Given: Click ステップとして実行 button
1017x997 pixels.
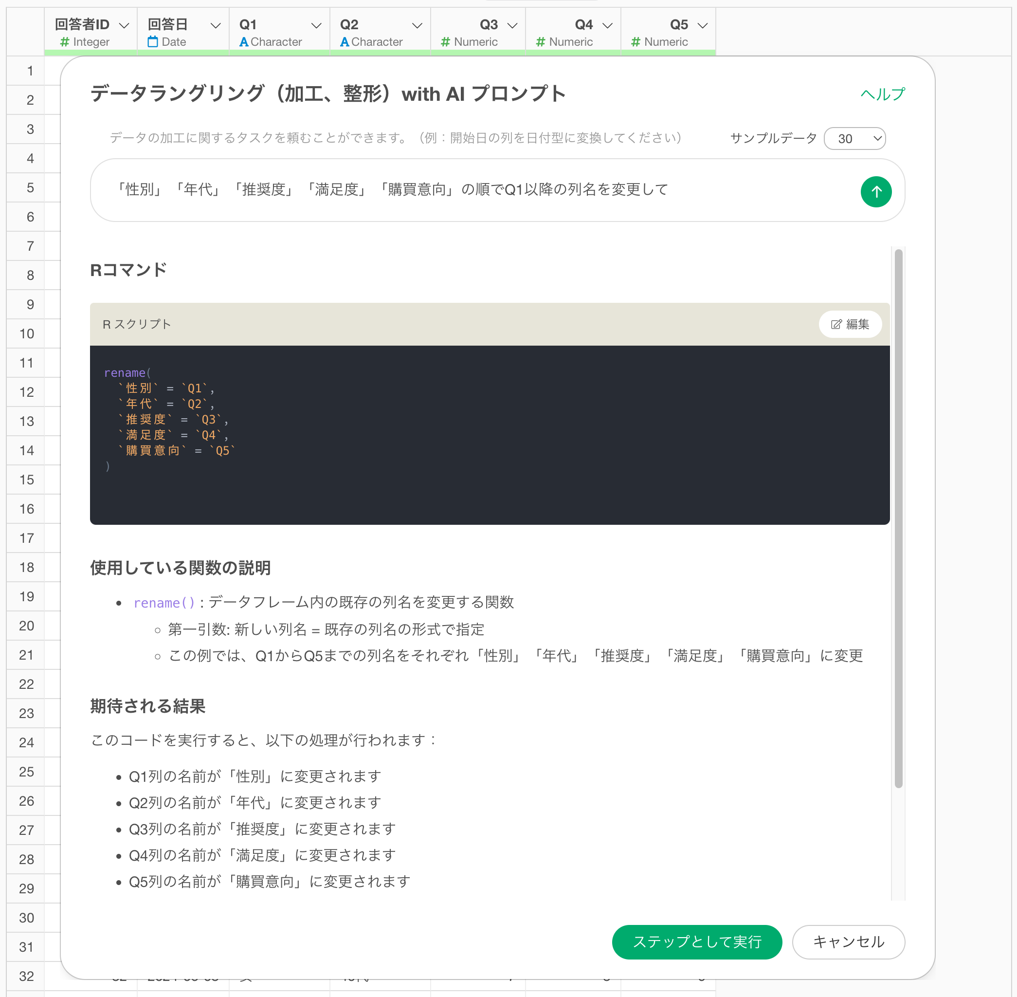Looking at the screenshot, I should [x=697, y=942].
